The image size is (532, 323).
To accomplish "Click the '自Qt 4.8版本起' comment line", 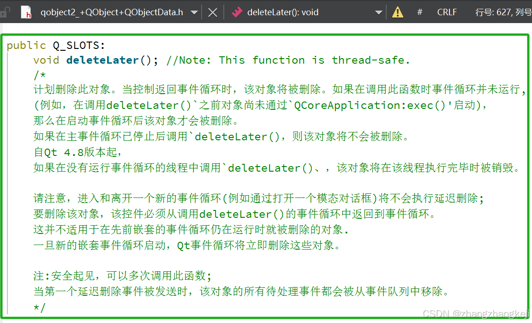I will click(78, 152).
